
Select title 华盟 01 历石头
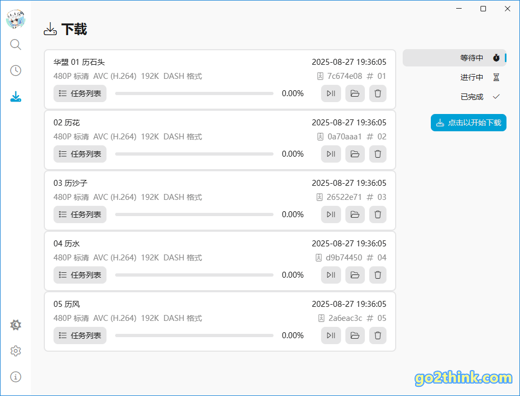coord(79,62)
